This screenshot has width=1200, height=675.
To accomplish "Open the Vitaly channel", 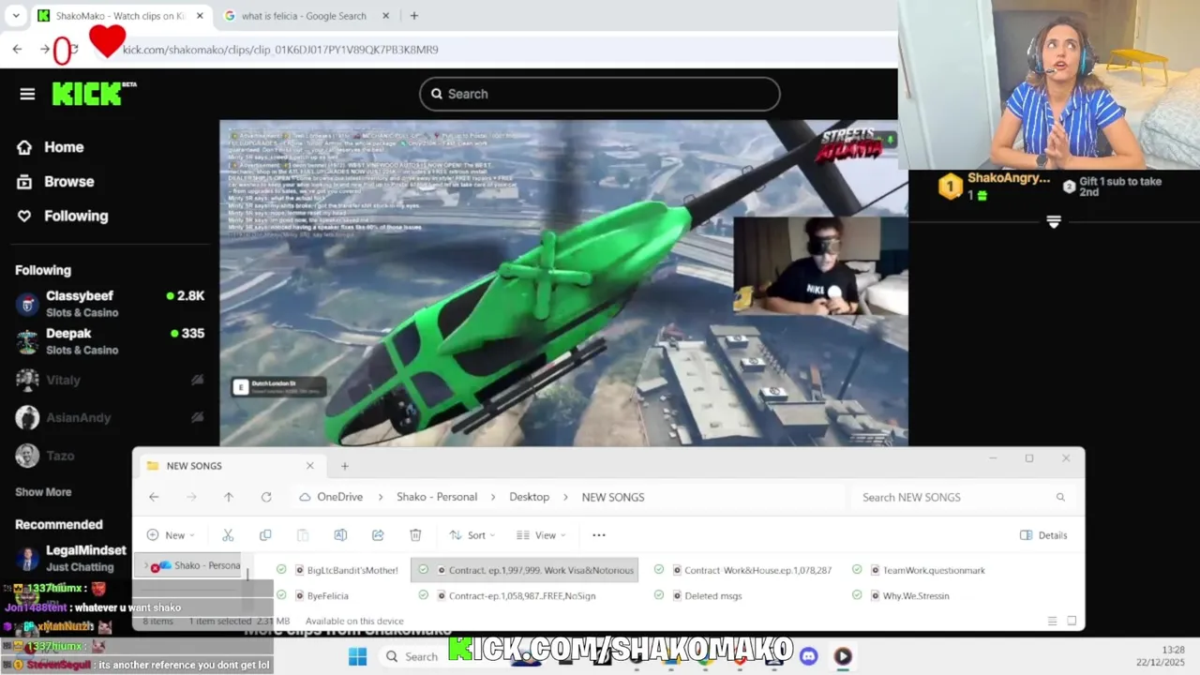I will [x=110, y=380].
